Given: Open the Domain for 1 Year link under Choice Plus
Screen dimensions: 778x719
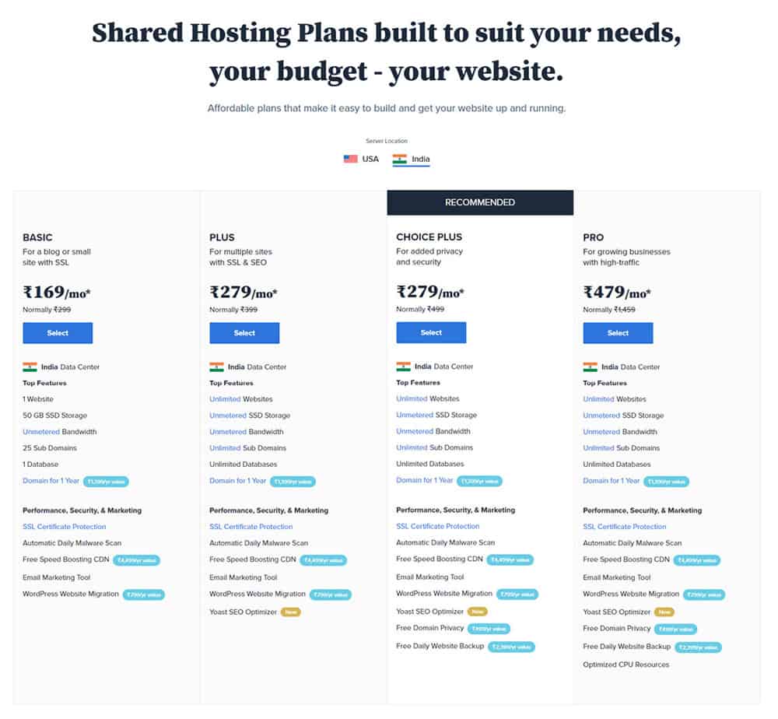Looking at the screenshot, I should pos(424,481).
